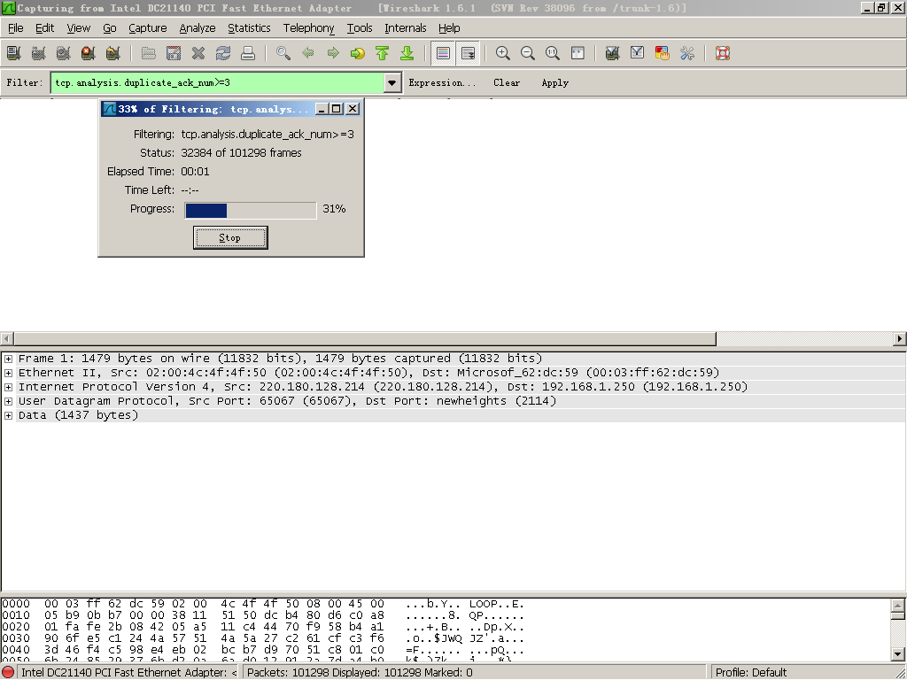The height and width of the screenshot is (680, 907).
Task: Select the hex row starting with 0010
Action: (263, 615)
